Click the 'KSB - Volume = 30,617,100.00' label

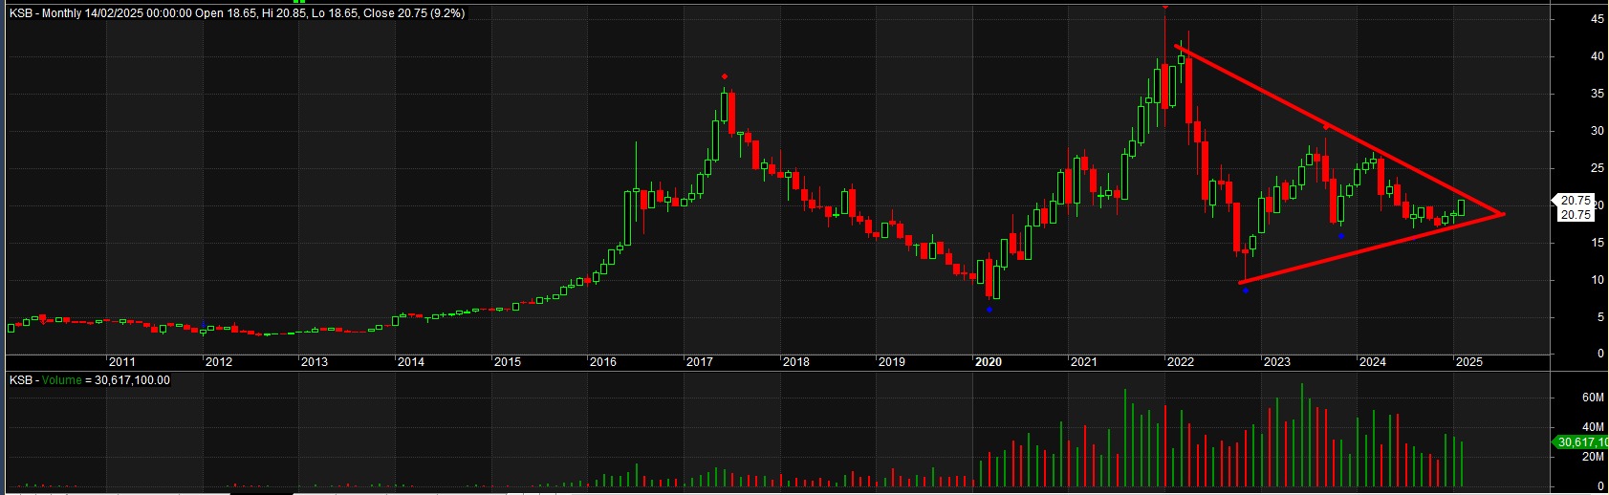90,380
